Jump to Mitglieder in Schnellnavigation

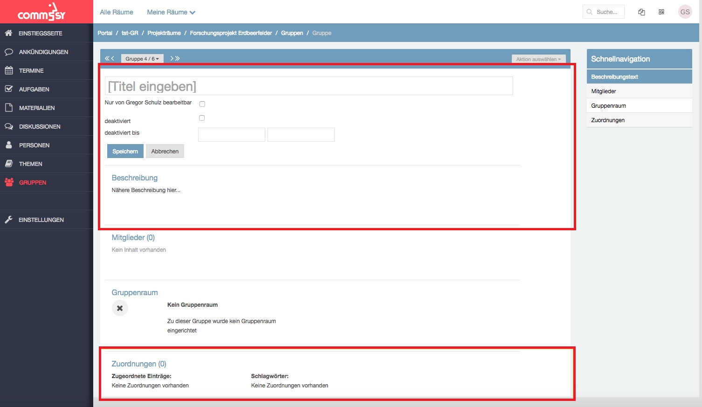[x=639, y=91]
